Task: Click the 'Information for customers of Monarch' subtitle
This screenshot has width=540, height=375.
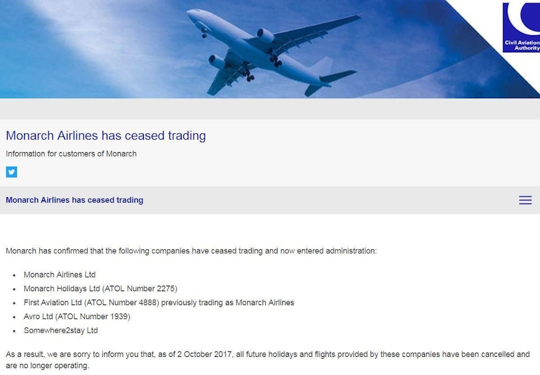Action: coord(71,154)
